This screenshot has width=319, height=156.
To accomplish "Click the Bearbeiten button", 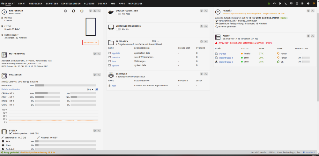I will [x=91, y=42].
